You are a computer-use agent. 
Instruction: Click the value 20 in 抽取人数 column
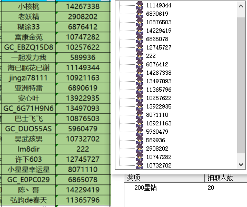coord(211,188)
